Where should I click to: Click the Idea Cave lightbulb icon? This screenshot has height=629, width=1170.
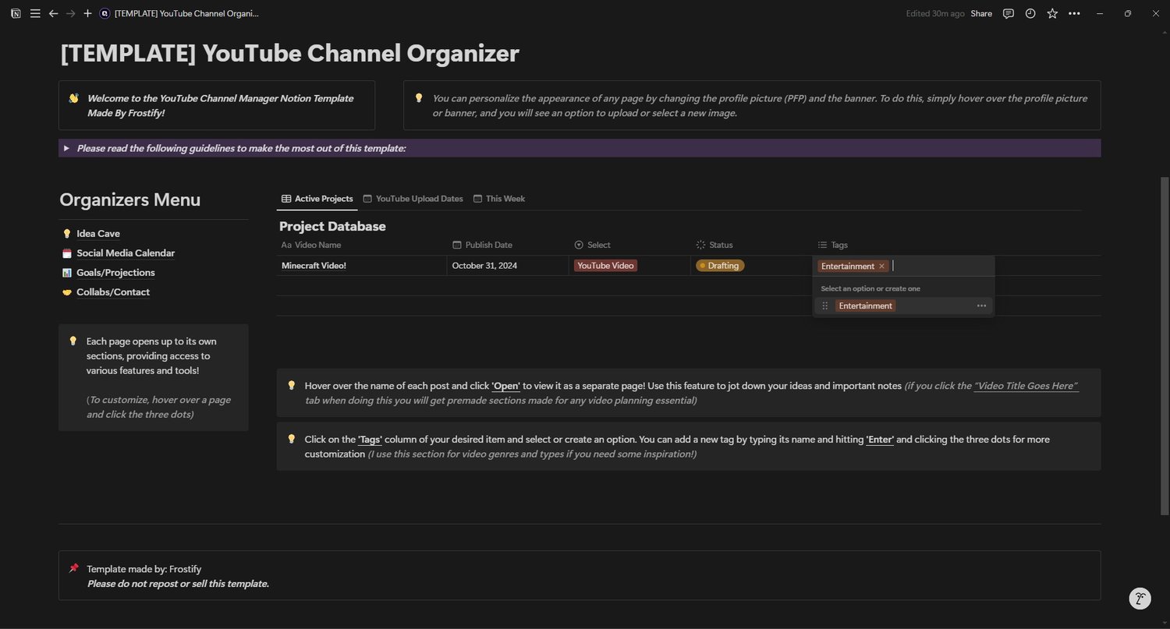click(66, 234)
